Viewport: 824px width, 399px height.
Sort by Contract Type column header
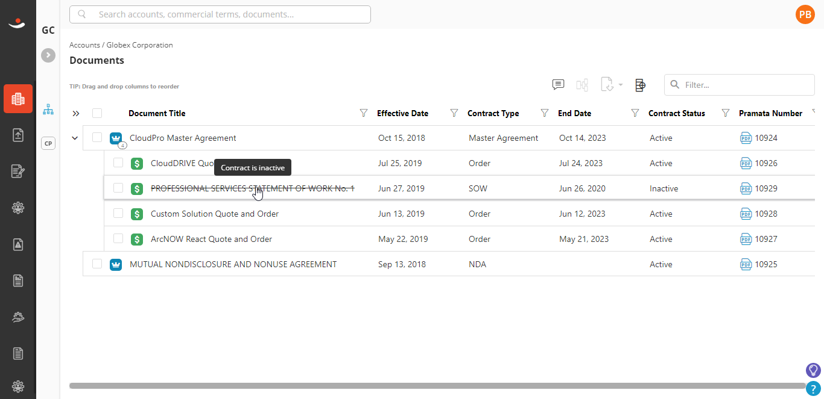[x=493, y=113]
